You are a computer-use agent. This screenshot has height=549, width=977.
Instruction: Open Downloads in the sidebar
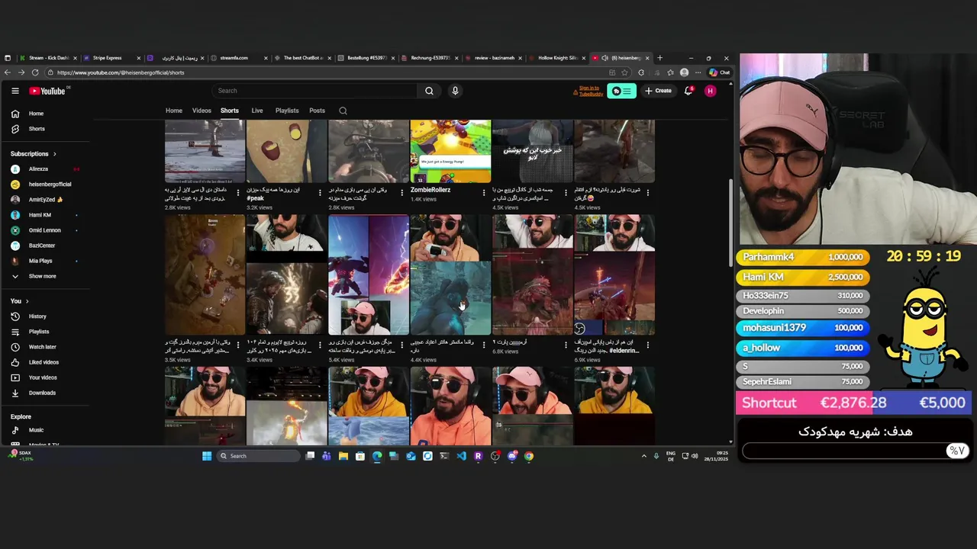[42, 393]
